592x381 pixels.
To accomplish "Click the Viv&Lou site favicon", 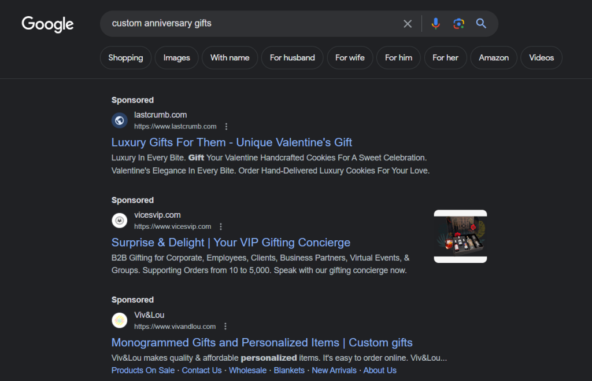I will coord(119,320).
